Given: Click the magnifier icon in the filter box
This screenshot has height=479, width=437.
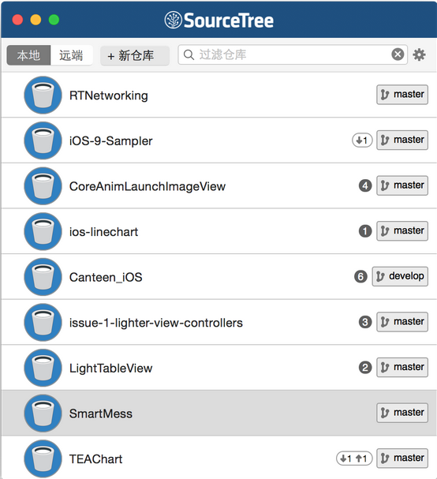Looking at the screenshot, I should [189, 55].
